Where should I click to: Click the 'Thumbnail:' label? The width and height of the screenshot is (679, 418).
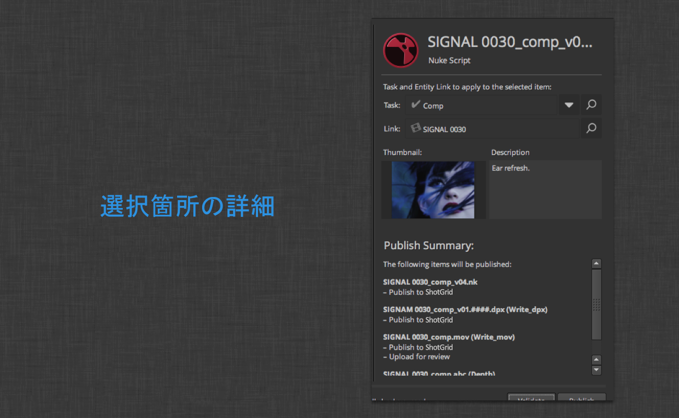402,153
